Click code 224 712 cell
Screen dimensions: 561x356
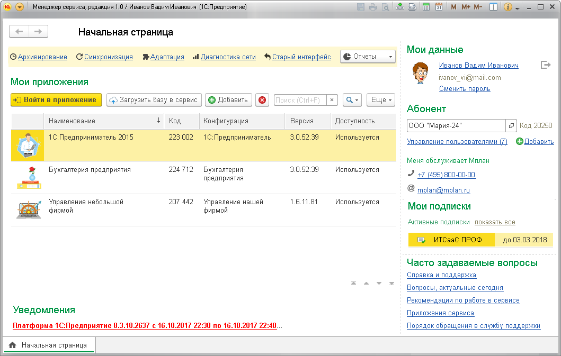coord(181,170)
